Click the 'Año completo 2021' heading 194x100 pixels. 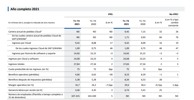pos(25,9)
